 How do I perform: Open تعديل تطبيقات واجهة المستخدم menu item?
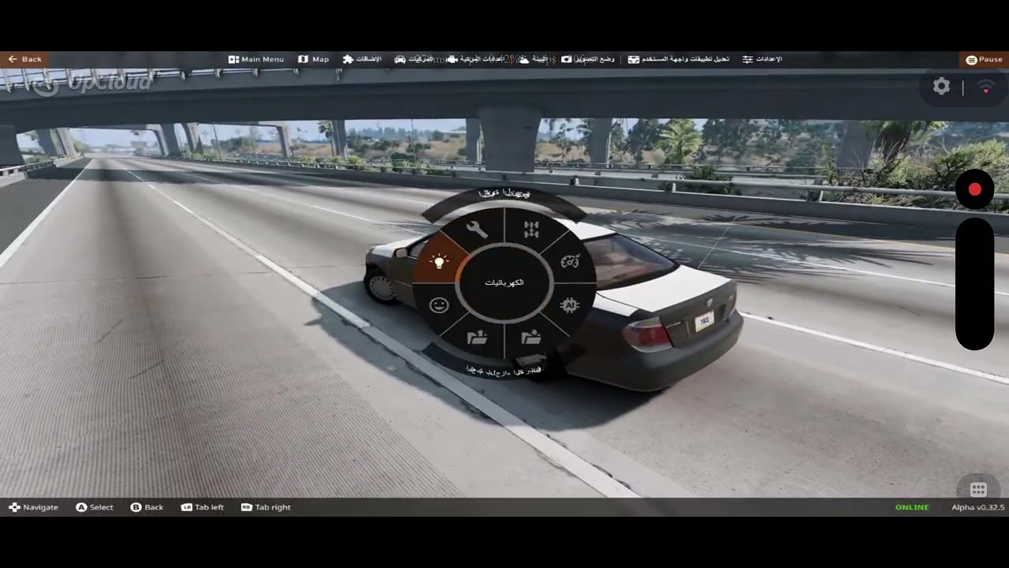[x=679, y=59]
